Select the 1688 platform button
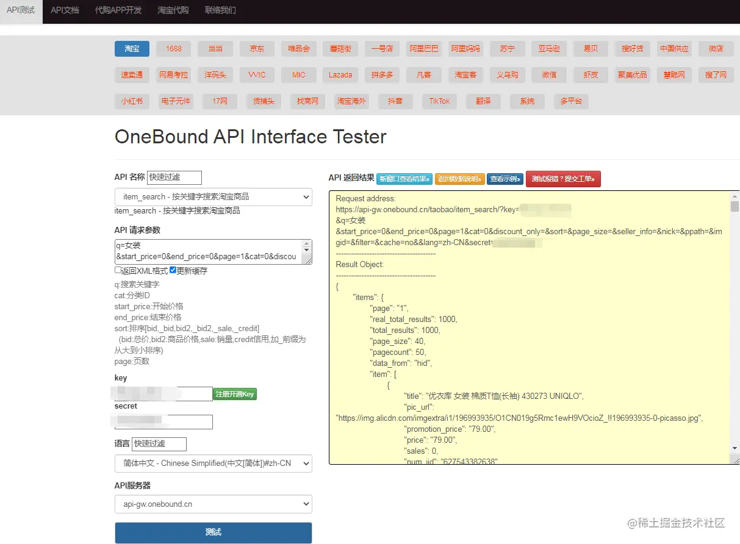Viewport: 740px width, 544px height. coord(174,49)
